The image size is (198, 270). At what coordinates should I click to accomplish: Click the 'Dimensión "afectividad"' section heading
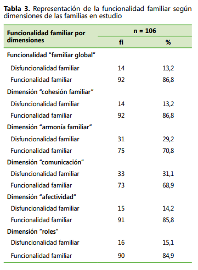(x=42, y=197)
